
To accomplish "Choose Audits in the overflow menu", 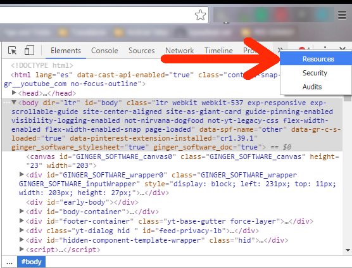I will click(316, 87).
